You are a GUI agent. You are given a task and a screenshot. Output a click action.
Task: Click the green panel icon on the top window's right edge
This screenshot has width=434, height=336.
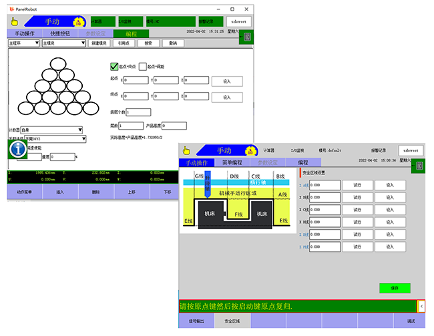pos(248,37)
